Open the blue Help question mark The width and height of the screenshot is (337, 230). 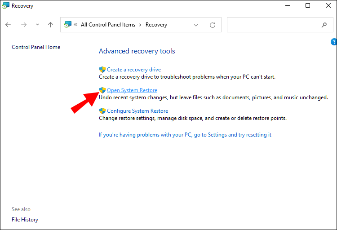[333, 42]
